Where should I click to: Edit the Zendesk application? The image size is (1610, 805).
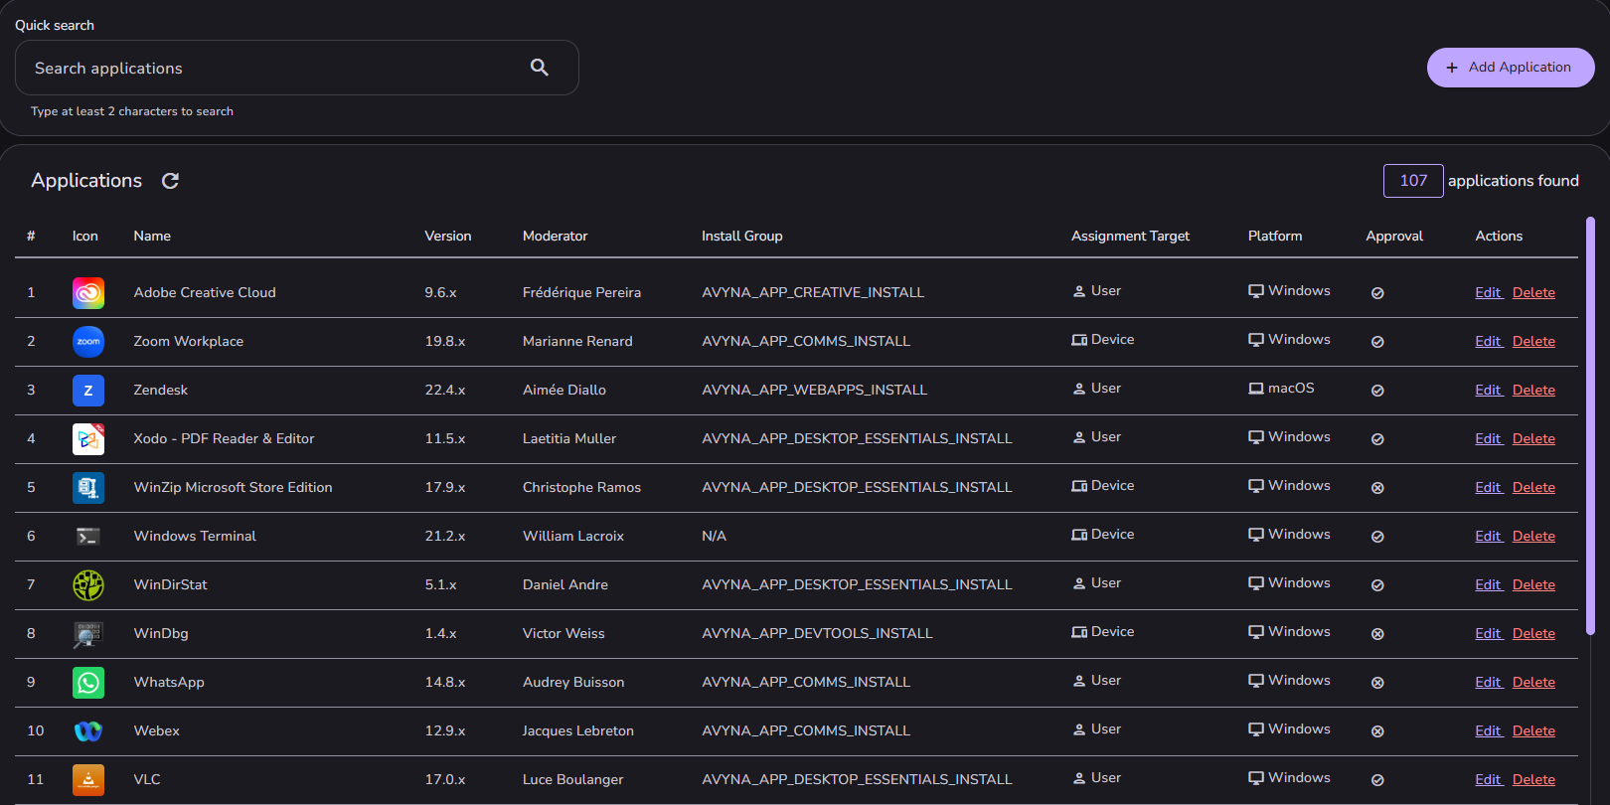1488,391
